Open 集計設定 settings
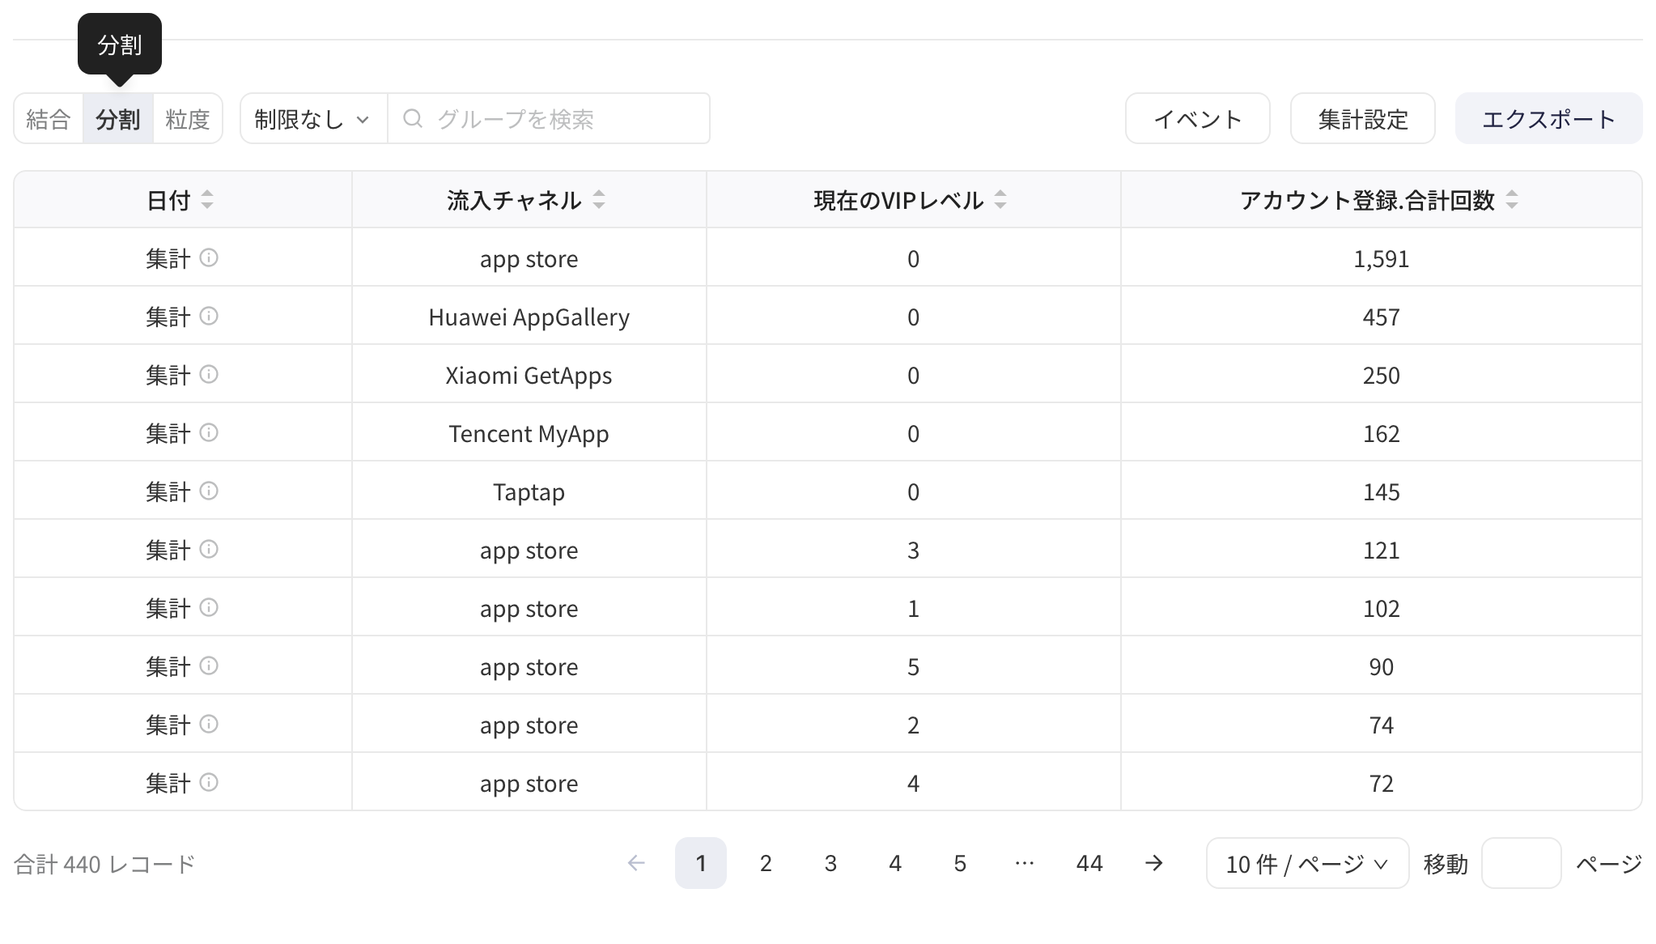 coord(1363,119)
